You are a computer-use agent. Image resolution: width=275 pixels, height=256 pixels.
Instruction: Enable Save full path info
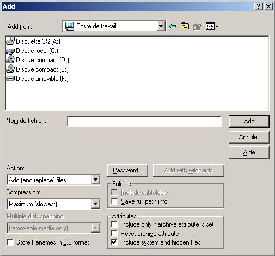pos(114,201)
